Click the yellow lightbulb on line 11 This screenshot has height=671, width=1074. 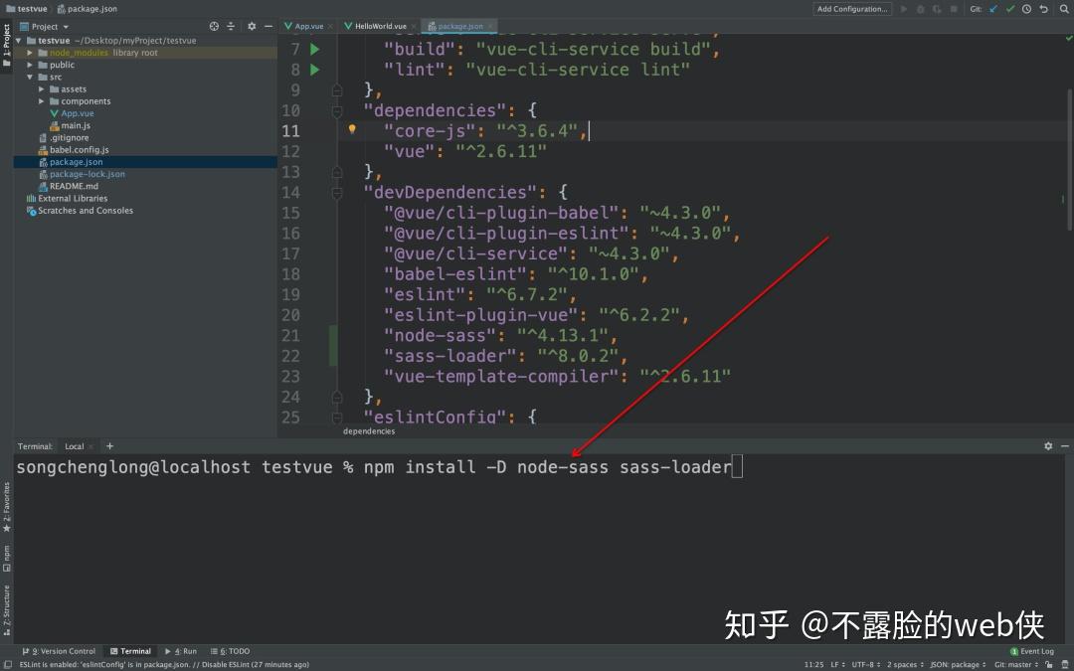tap(352, 129)
